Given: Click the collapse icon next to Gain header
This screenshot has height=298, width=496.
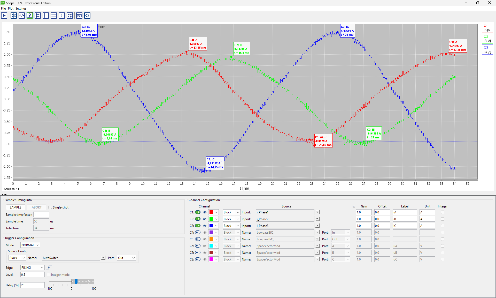Looking at the screenshot, I should click(x=354, y=206).
